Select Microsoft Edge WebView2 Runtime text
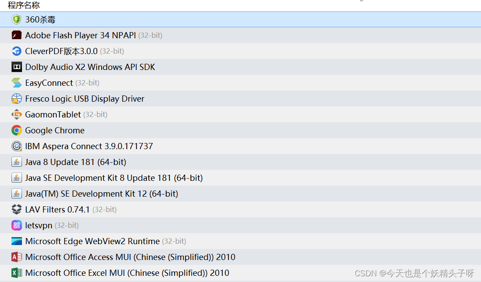The image size is (481, 282). coord(92,241)
